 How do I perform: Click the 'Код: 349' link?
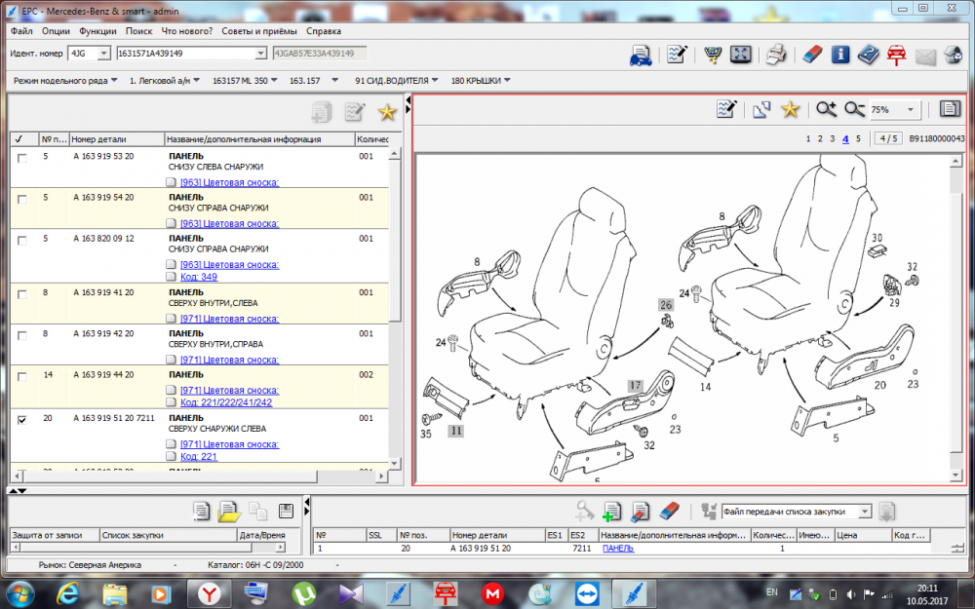[198, 277]
